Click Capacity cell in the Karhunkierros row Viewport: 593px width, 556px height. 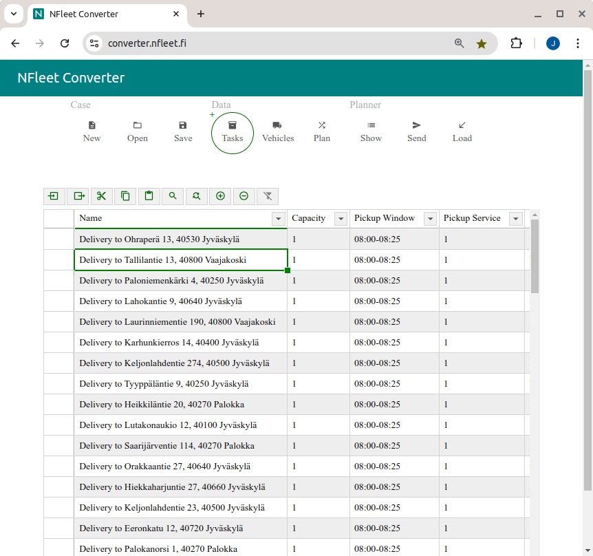point(319,342)
